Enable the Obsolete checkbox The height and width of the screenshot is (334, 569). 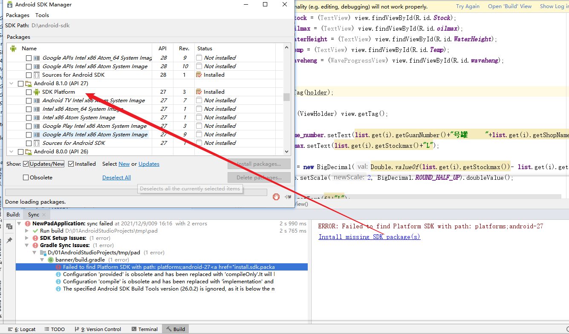point(26,178)
